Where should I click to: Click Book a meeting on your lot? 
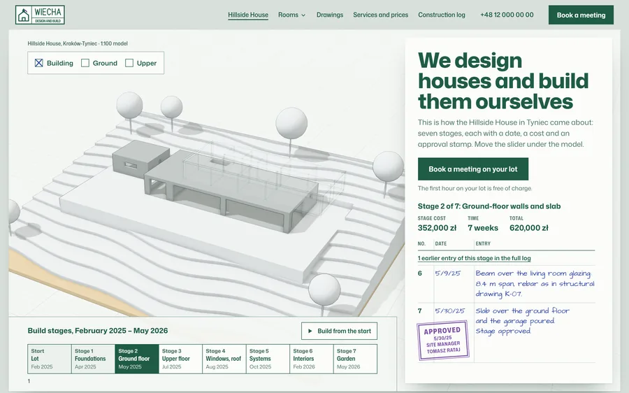click(473, 169)
